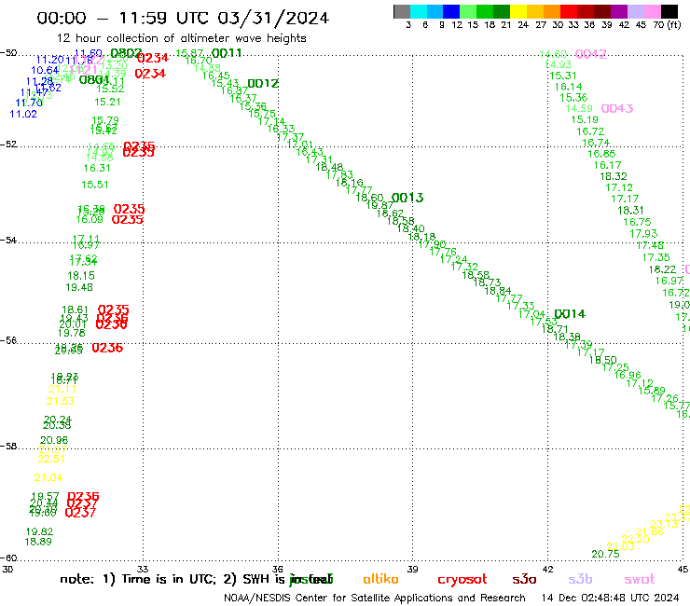Click the 's3b' satellite legend label
The width and height of the screenshot is (690, 606).
(x=580, y=580)
